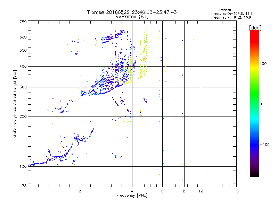
Task: Click the '750' height axis label
Action: 23,22
